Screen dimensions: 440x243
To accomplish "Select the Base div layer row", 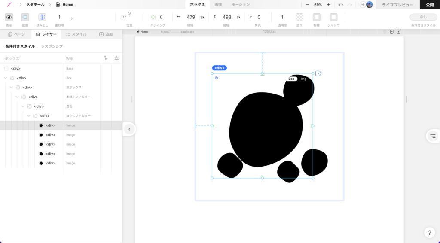I will [x=61, y=68].
